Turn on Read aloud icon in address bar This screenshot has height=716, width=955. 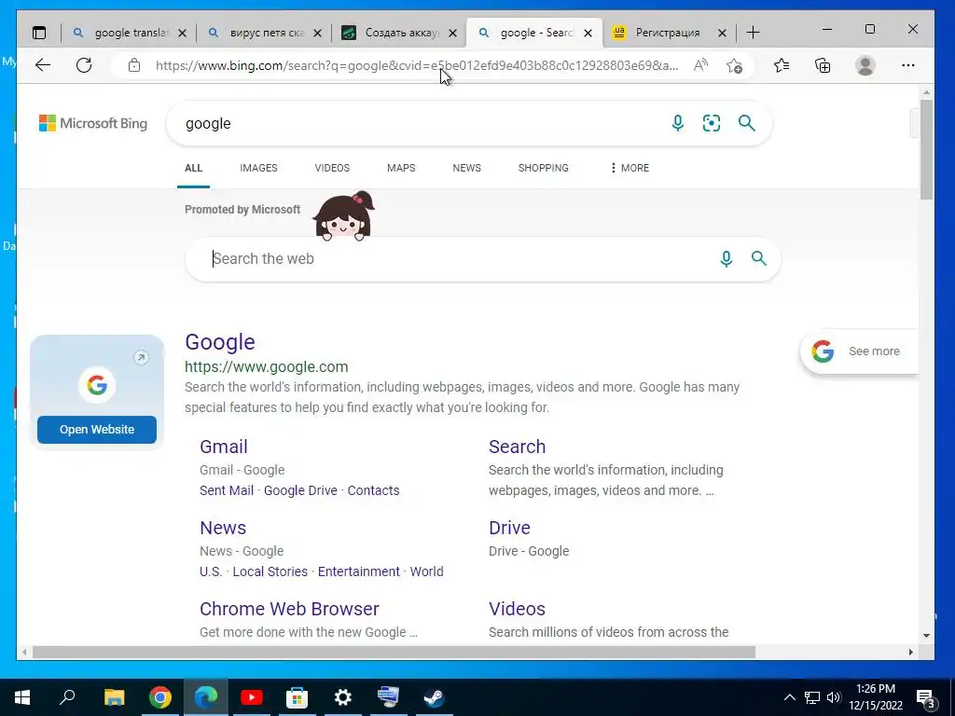[x=700, y=65]
